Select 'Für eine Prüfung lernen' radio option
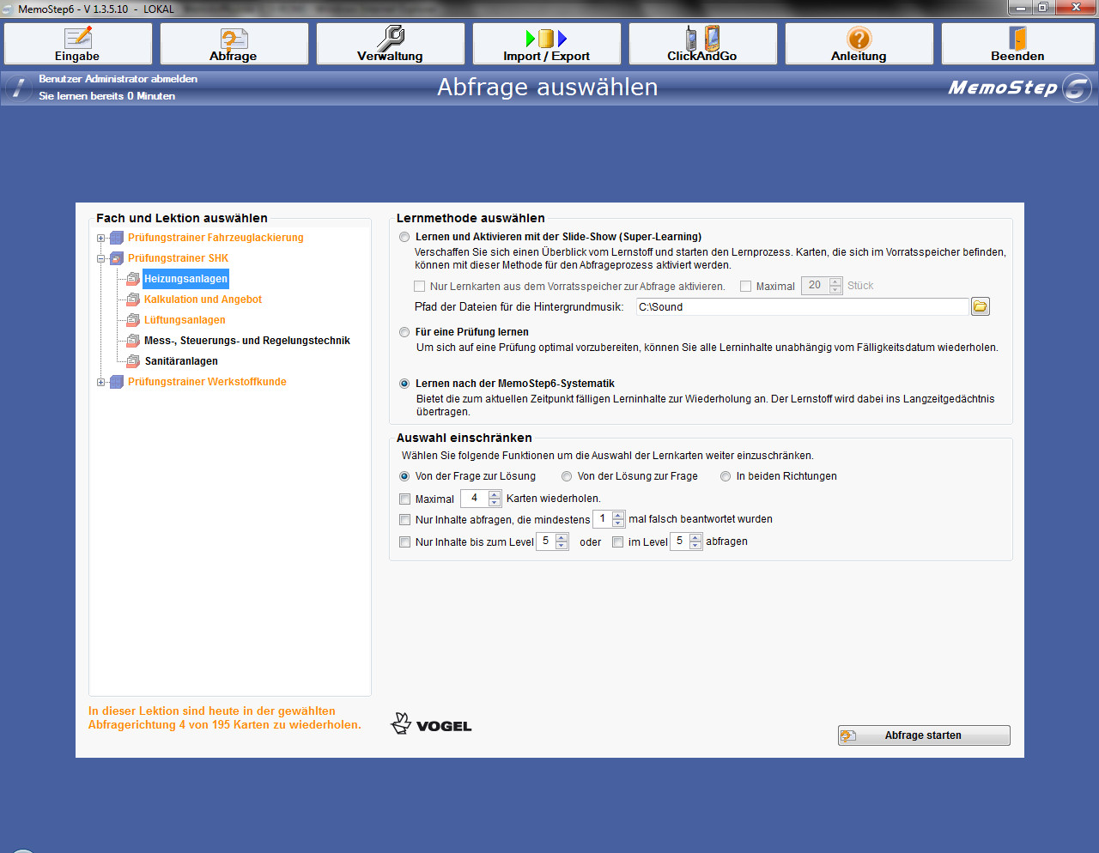Screen dimensions: 1099x853 click(404, 332)
